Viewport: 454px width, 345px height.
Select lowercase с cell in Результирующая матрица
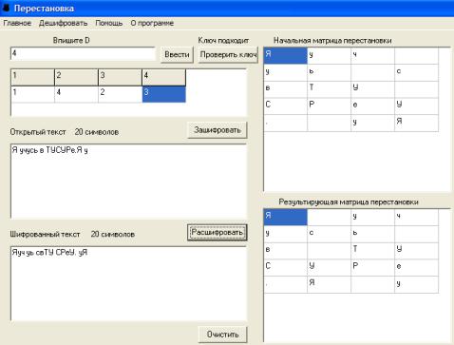[x=329, y=234]
